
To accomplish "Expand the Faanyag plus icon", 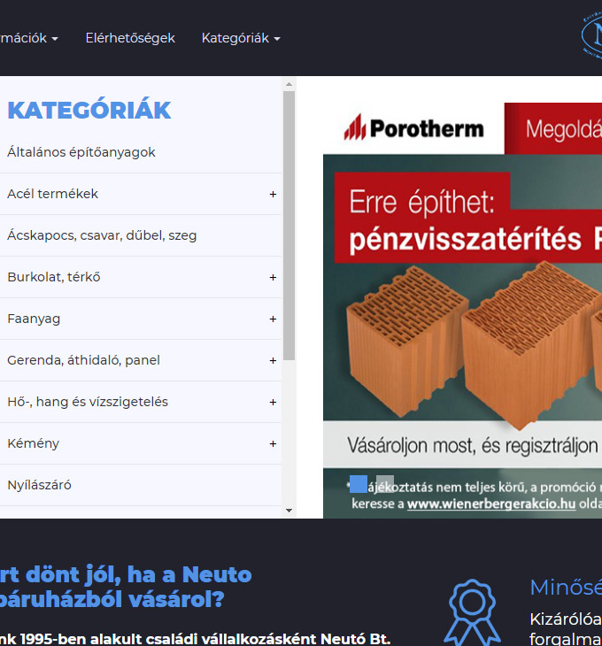I will point(273,319).
